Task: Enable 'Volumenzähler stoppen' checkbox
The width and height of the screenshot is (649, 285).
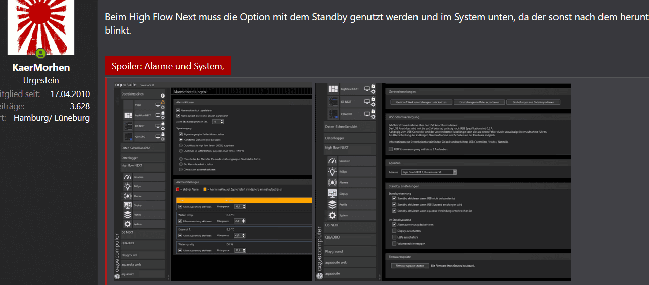Action: [394, 244]
